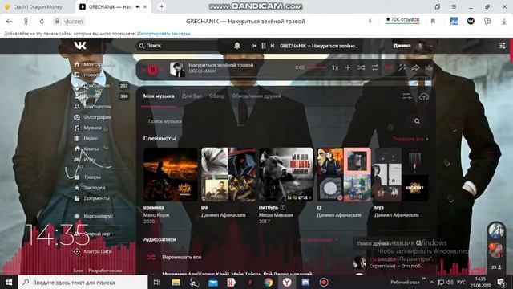Screen dimensions: 513x289
Task: Open Discord from the taskbar
Action: pyautogui.click(x=305, y=282)
